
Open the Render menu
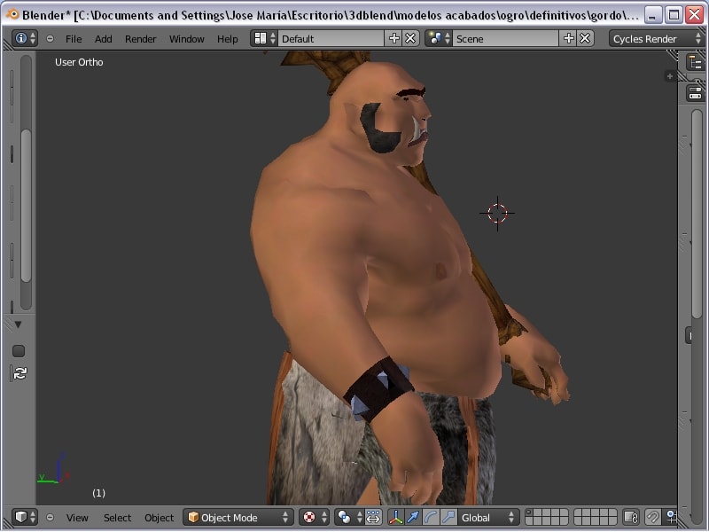140,39
